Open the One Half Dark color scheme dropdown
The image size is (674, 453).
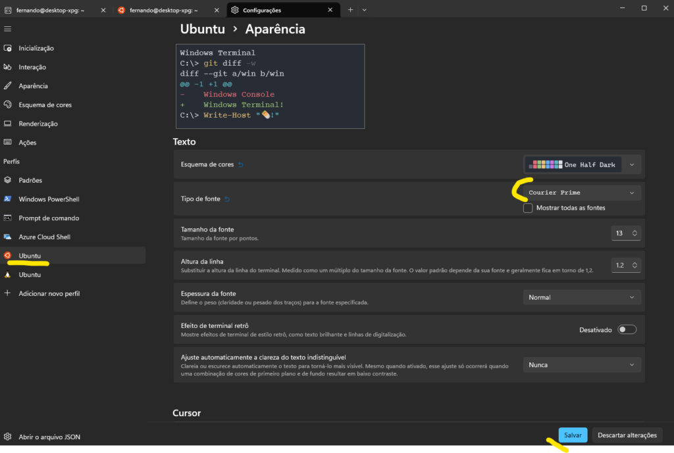(582, 164)
